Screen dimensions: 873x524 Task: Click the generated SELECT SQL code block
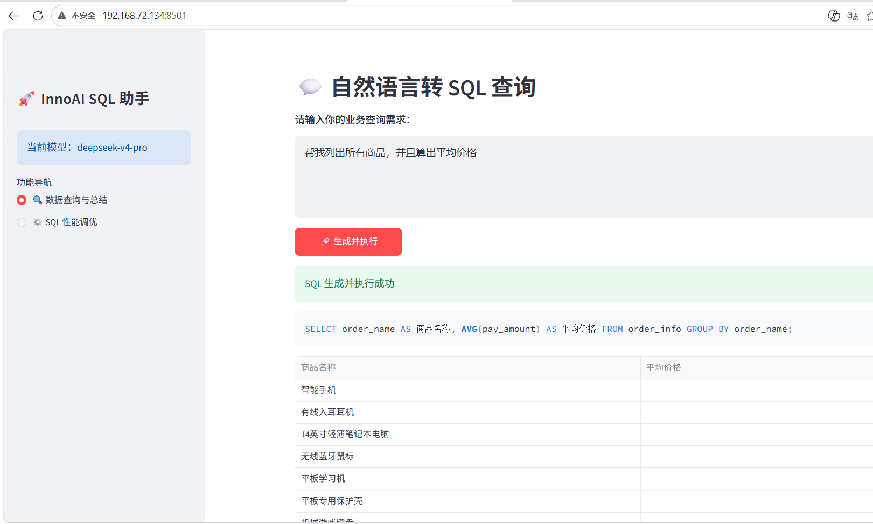pos(584,329)
